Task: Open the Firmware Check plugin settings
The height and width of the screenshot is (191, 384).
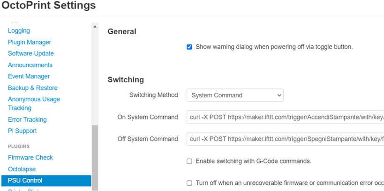Action: coord(30,158)
